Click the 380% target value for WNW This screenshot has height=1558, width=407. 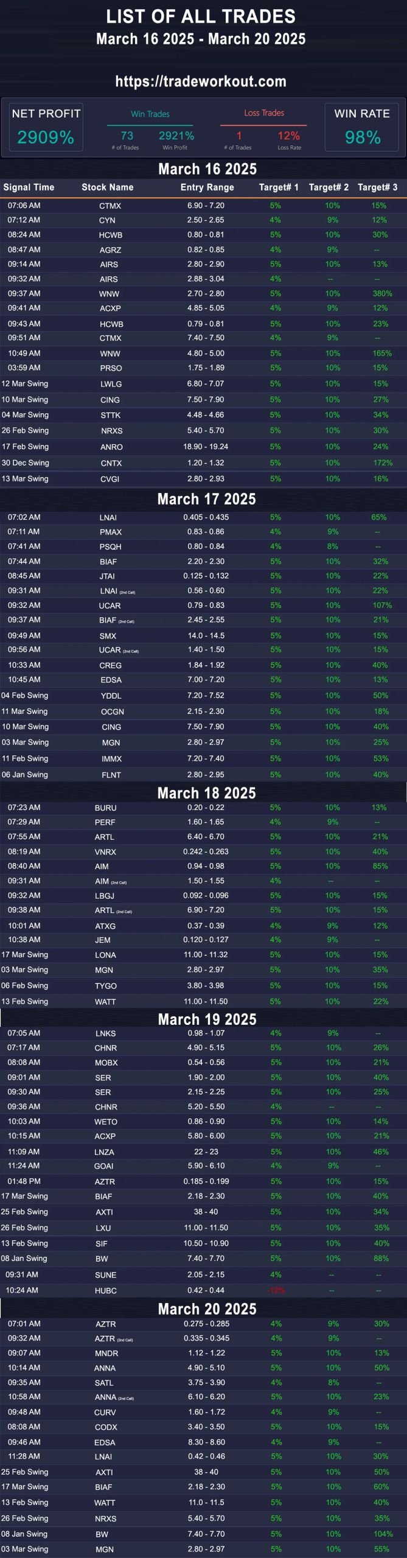tap(383, 293)
